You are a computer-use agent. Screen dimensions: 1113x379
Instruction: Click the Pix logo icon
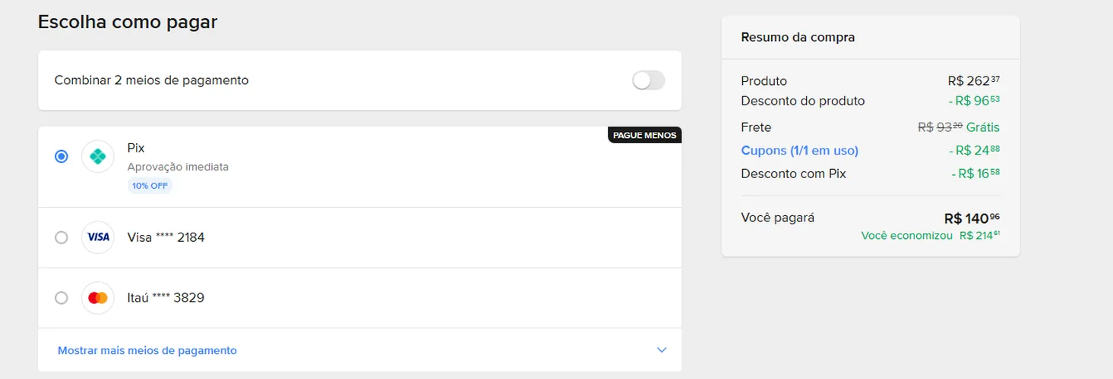pos(98,157)
